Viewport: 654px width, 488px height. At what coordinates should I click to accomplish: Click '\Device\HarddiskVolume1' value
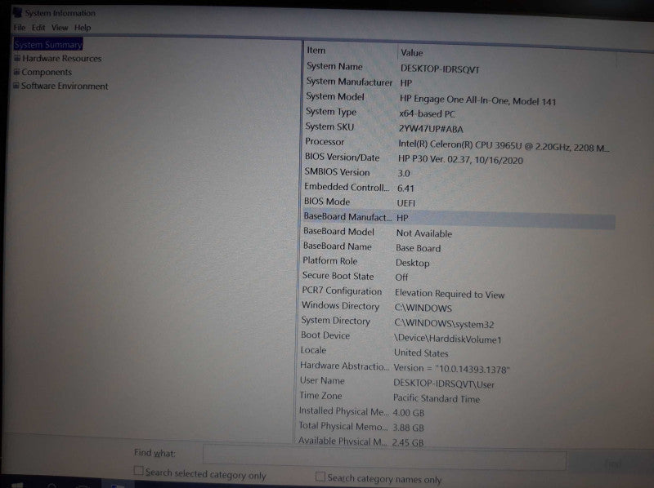(447, 339)
